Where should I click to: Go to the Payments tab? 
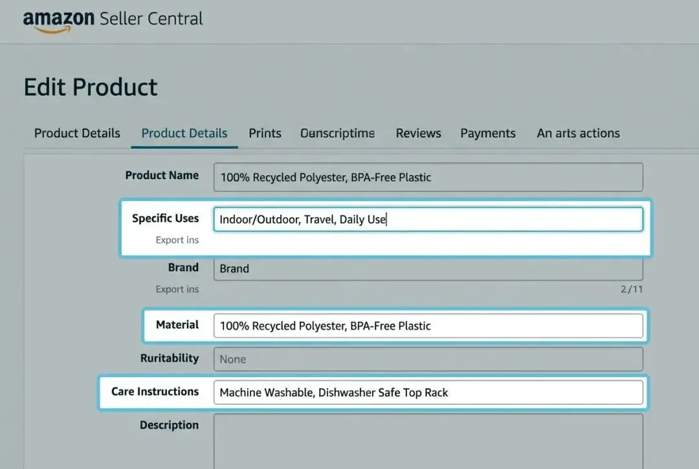[488, 133]
